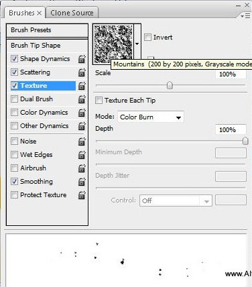Toggle lock icon for Noise
252x287 pixels.
tap(82, 141)
